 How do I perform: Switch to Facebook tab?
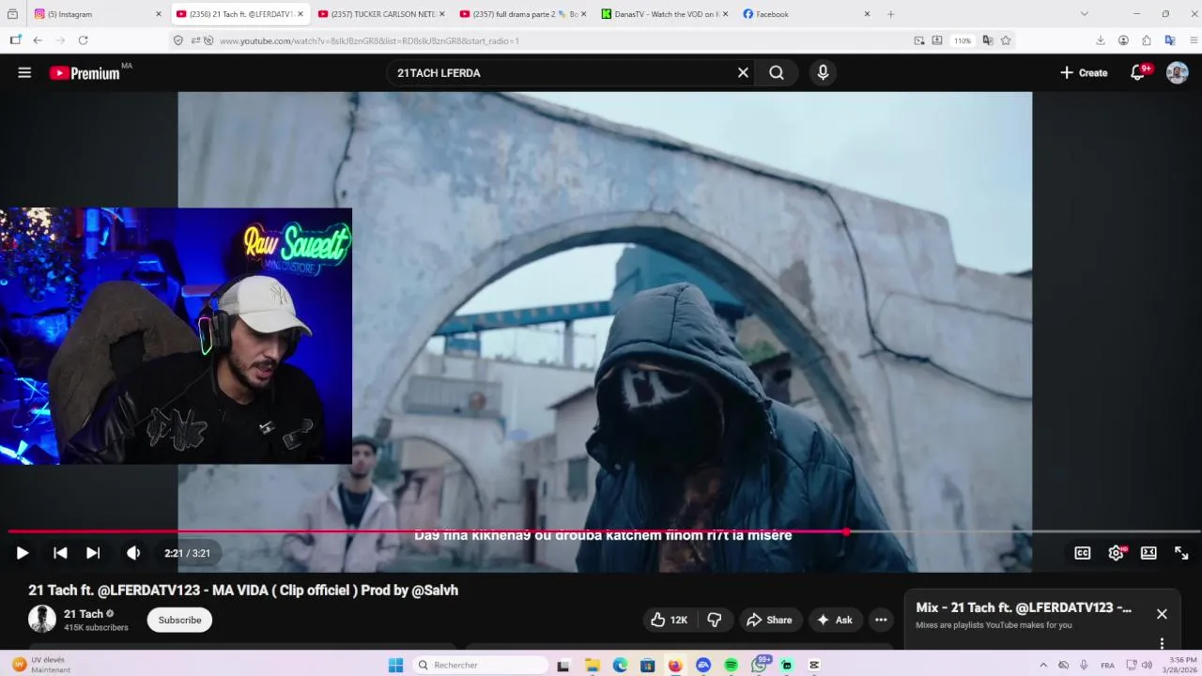point(806,14)
